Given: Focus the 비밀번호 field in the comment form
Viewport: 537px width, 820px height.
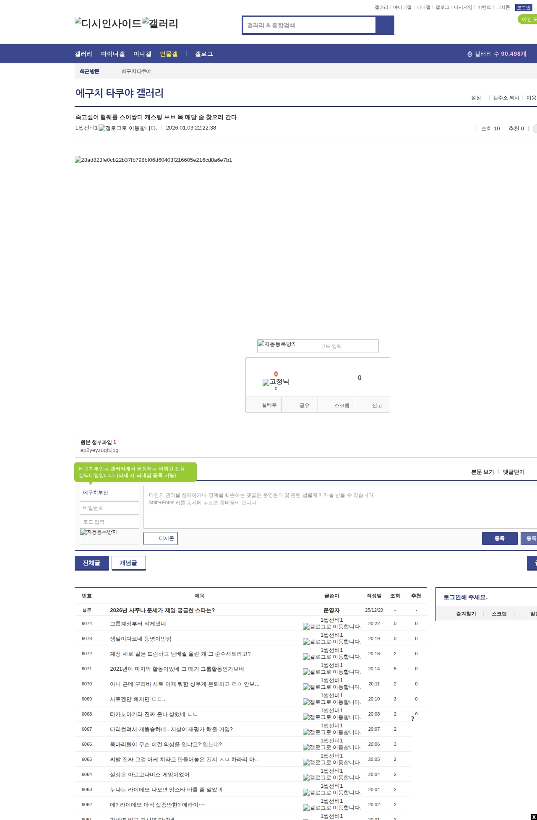Looking at the screenshot, I should (109, 508).
